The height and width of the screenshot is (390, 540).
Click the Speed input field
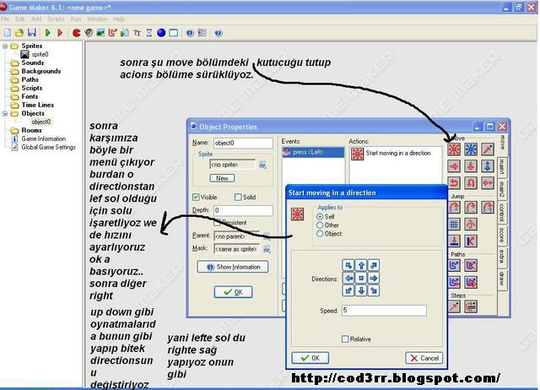click(384, 311)
